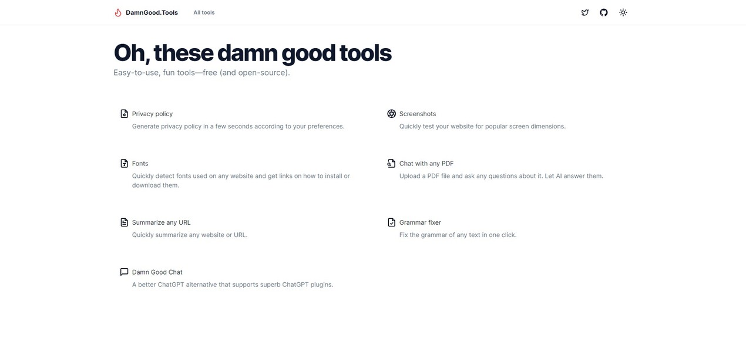The width and height of the screenshot is (746, 362).
Task: Open the Privacy policy tool
Action: click(152, 114)
